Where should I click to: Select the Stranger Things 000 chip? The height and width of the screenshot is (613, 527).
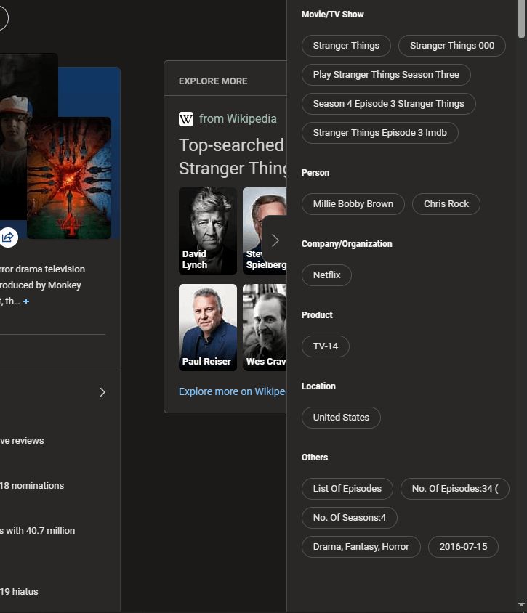pyautogui.click(x=452, y=46)
